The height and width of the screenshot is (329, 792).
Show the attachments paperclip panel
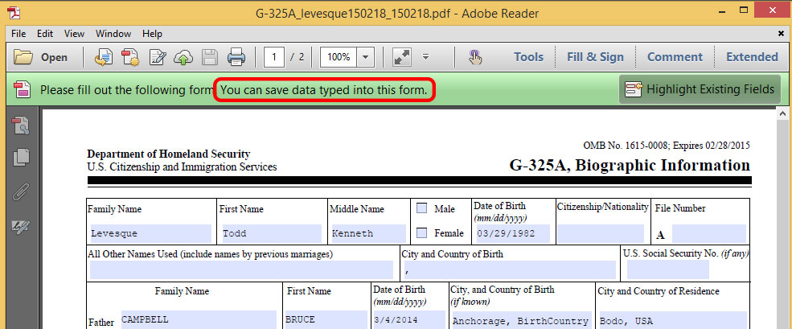21,193
